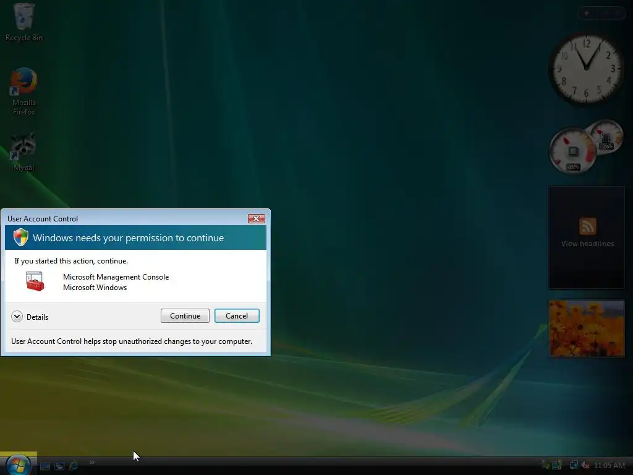Click the 11:05 AM taskbar clock
Screen dimensions: 633x475
(609, 466)
